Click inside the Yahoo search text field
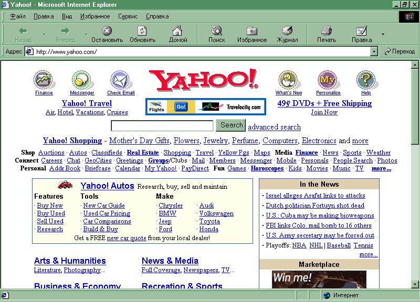Image resolution: width=420 pixels, height=302 pixels. point(162,126)
